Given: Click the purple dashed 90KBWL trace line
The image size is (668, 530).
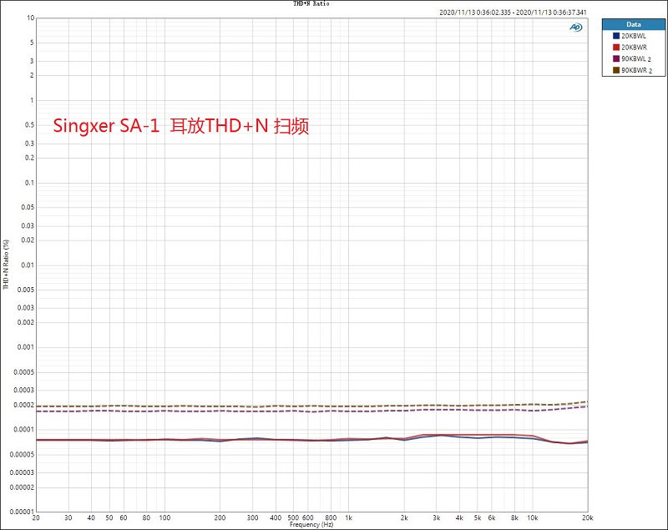Looking at the screenshot, I should point(250,411).
